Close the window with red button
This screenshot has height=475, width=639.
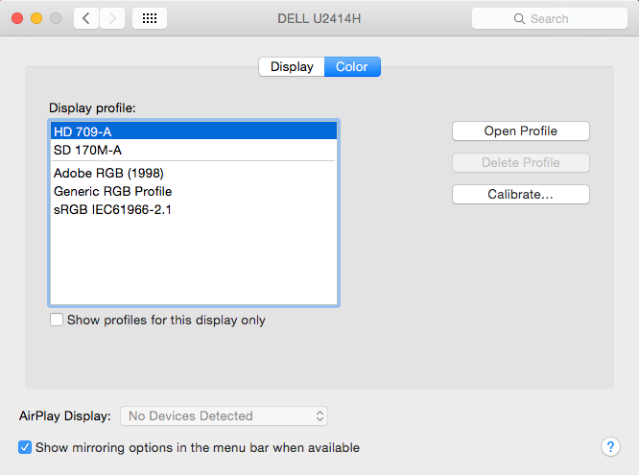point(17,18)
